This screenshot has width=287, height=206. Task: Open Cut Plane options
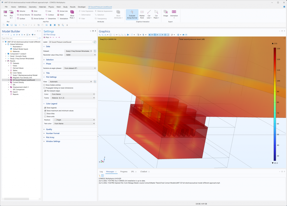point(156,14)
